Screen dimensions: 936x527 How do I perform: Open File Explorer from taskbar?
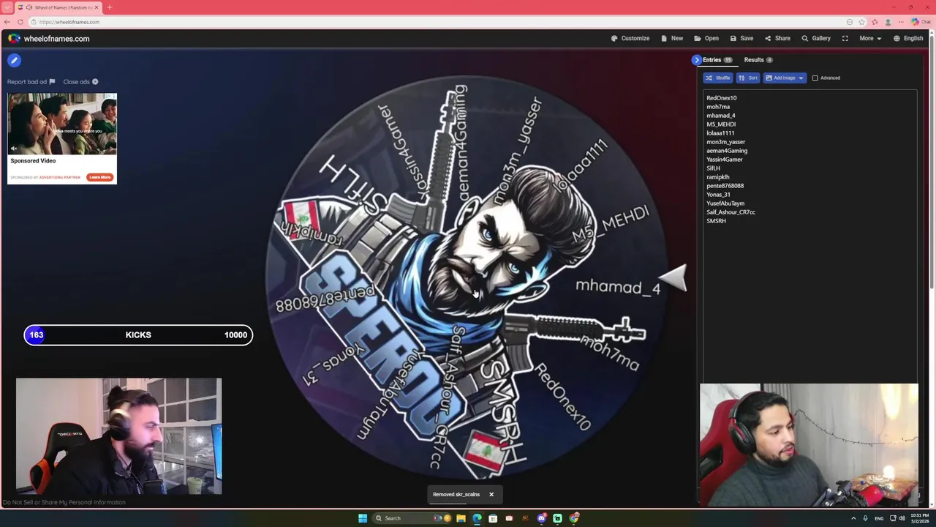click(461, 518)
